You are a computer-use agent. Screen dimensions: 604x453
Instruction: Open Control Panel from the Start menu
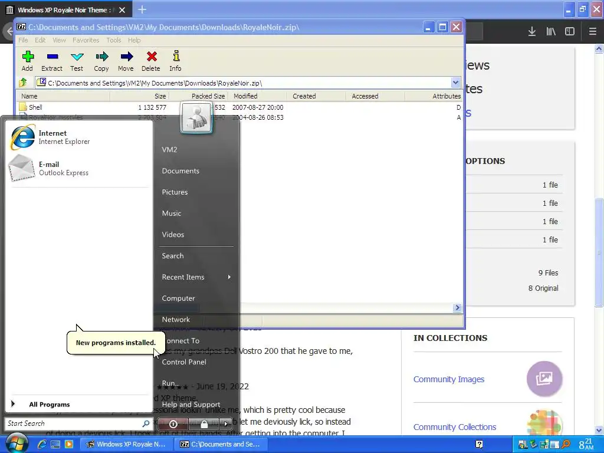click(x=184, y=362)
